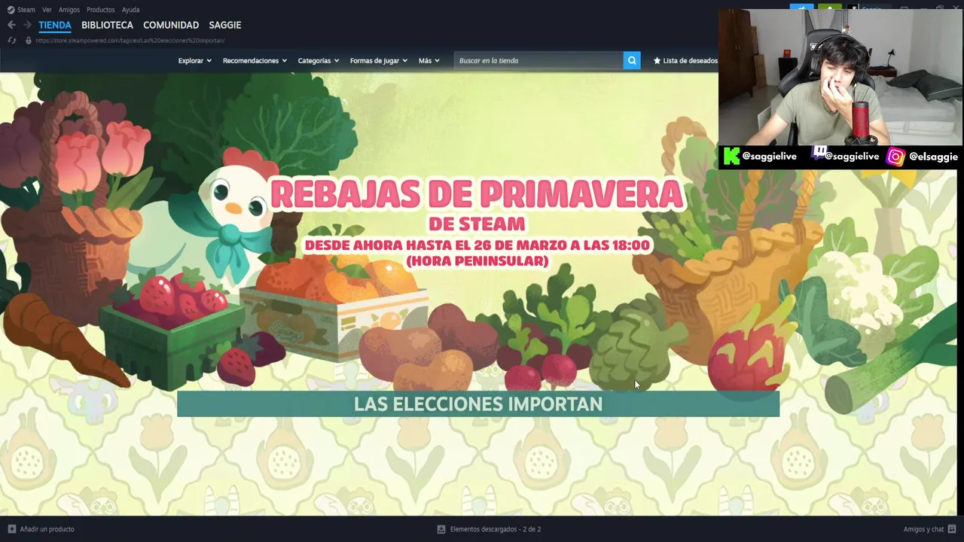Viewport: 964px width, 542px height.
Task: Click the downloads icon in bottom bar
Action: [x=441, y=529]
